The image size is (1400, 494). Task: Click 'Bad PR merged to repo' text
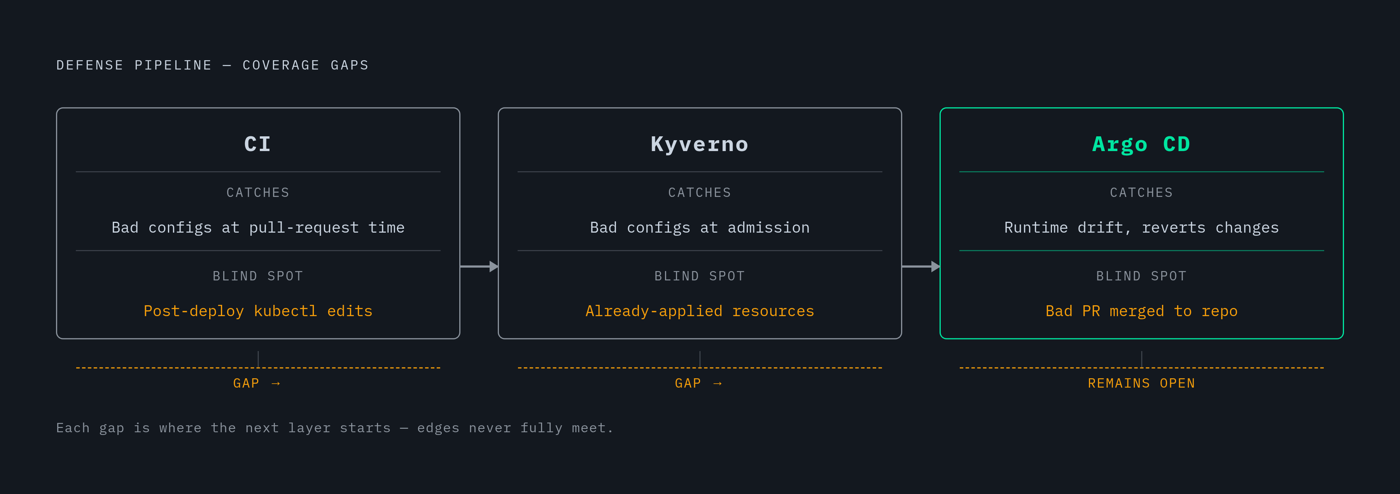(1141, 311)
